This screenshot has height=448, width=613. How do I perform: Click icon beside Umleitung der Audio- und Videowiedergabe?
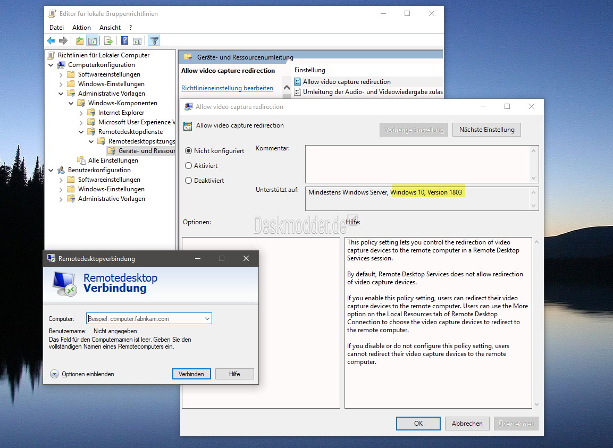(298, 92)
